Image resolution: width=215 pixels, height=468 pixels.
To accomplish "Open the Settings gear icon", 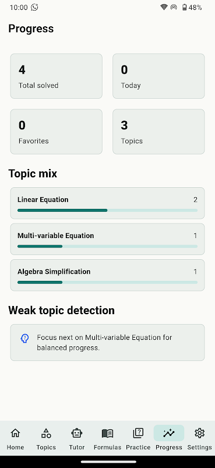I will (x=199, y=433).
